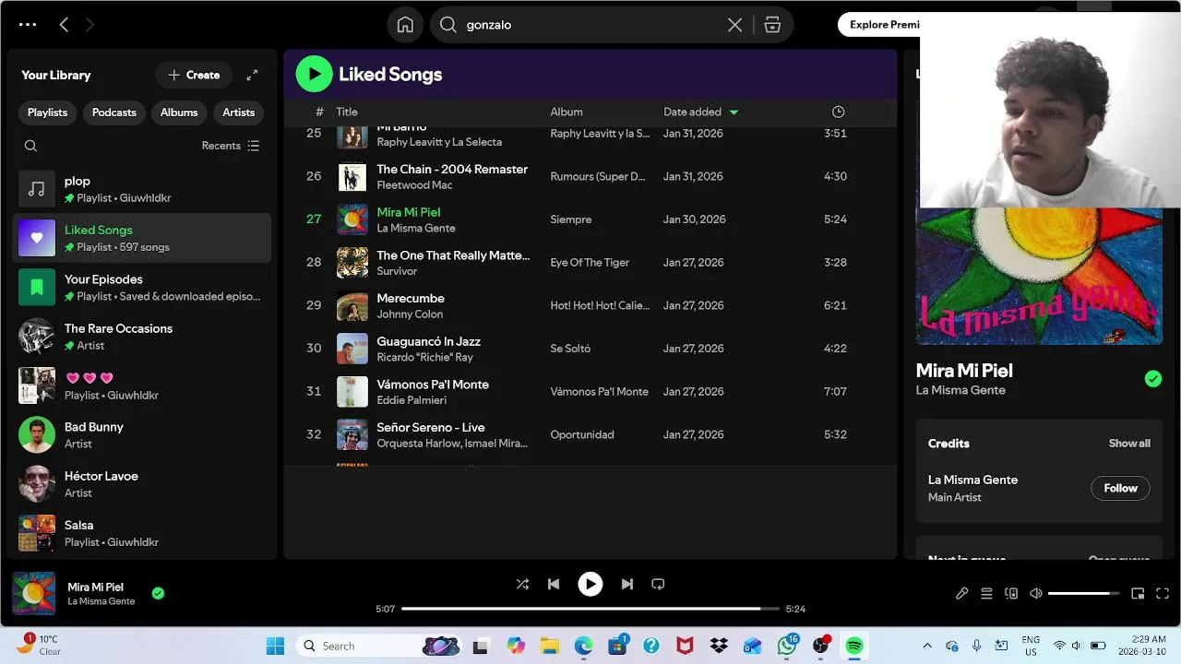Image resolution: width=1181 pixels, height=664 pixels.
Task: Click the main play button in player bar
Action: 590,584
